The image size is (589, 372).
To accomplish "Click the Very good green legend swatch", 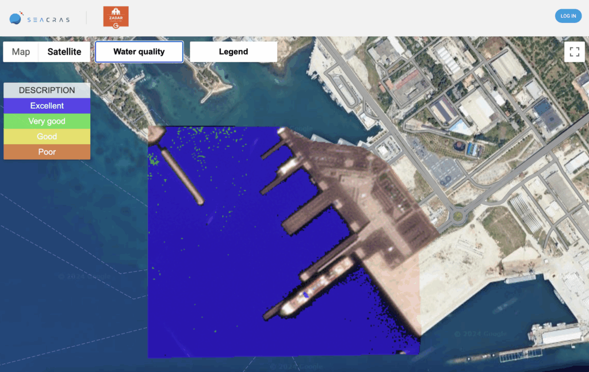I will [x=47, y=121].
